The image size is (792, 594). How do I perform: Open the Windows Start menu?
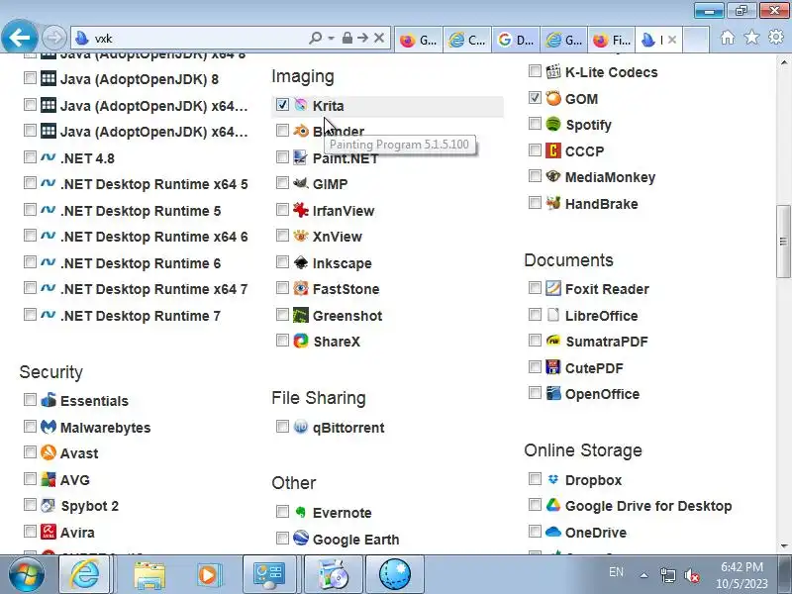point(26,575)
